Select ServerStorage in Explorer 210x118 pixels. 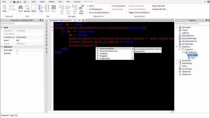click(x=187, y=44)
